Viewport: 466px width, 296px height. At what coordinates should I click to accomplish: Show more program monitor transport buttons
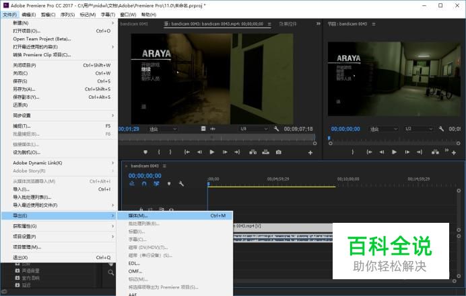click(x=446, y=150)
